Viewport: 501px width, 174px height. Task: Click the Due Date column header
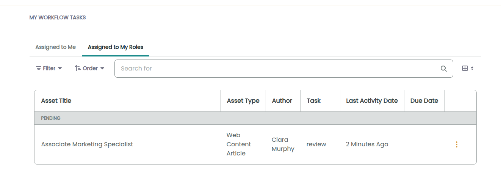click(424, 101)
